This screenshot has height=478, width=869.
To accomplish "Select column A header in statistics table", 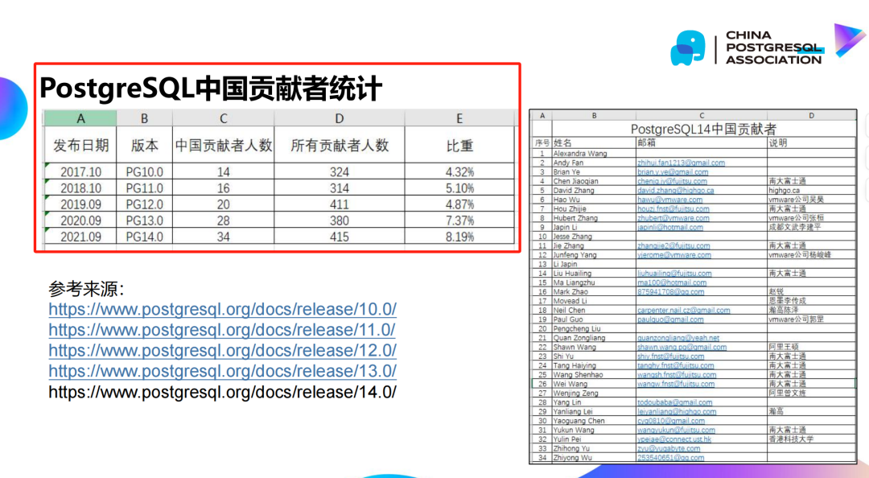I will pos(80,118).
